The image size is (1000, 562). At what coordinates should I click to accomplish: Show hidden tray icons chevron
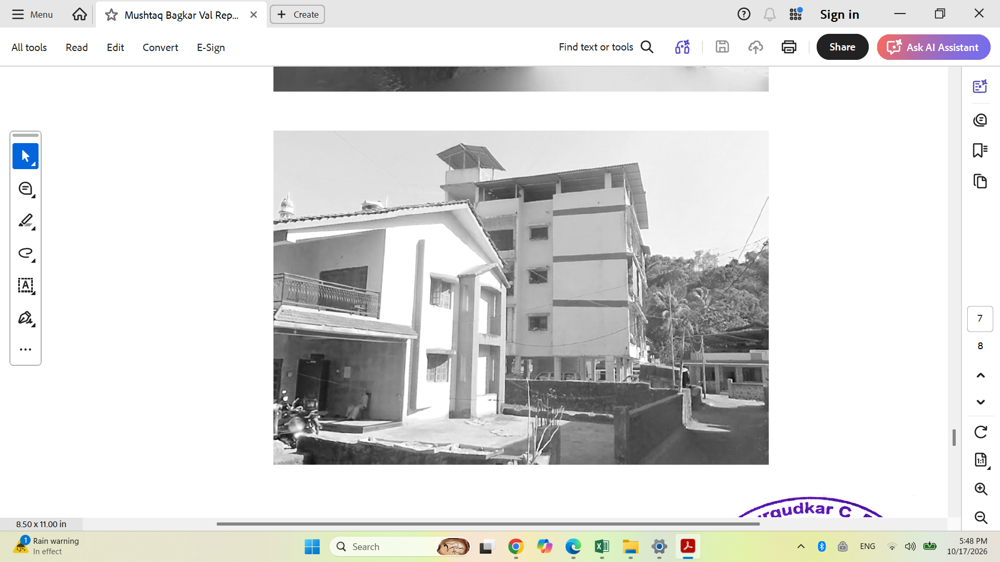coord(801,546)
